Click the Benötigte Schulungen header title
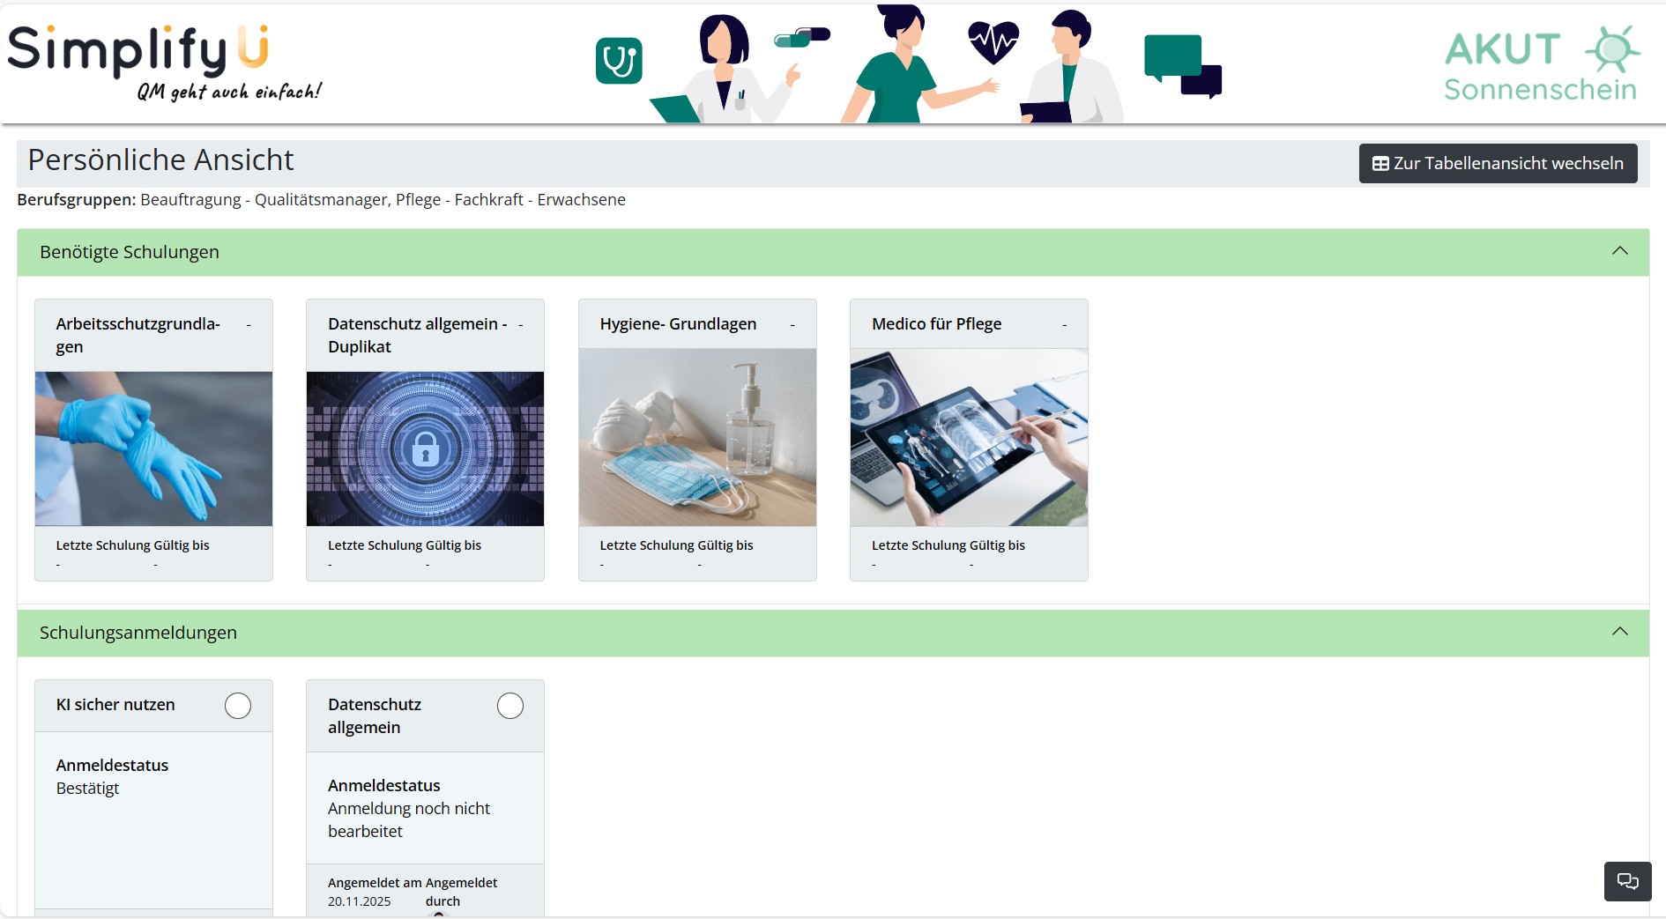Image resolution: width=1666 pixels, height=919 pixels. click(x=130, y=252)
